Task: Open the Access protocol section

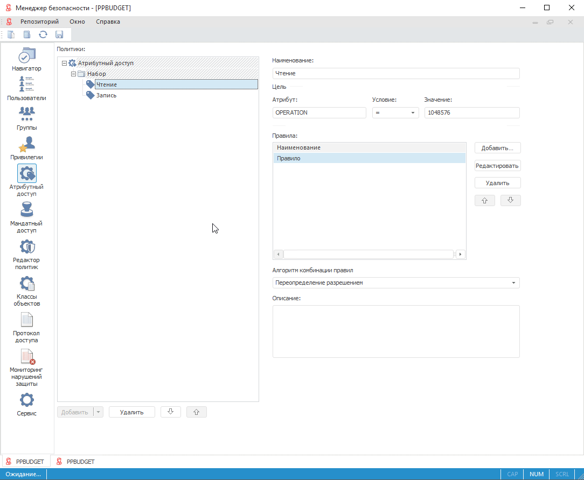Action: point(27,320)
